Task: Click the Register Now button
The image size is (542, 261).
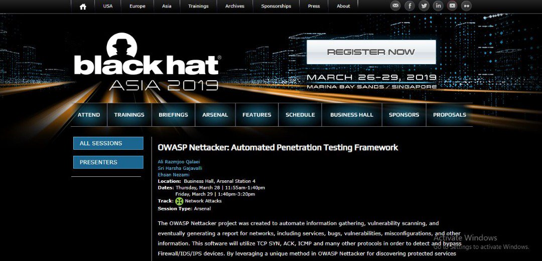Action: pyautogui.click(x=371, y=52)
